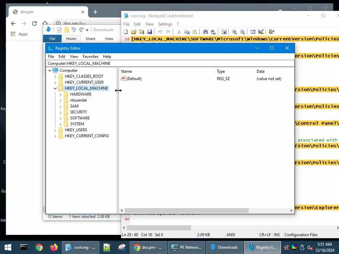Expand HKEY_CURRENT_USER tree node
The width and height of the screenshot is (339, 254).
[55, 82]
